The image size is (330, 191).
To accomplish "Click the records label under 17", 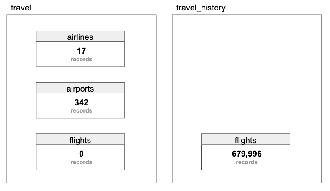I will 81,59.
